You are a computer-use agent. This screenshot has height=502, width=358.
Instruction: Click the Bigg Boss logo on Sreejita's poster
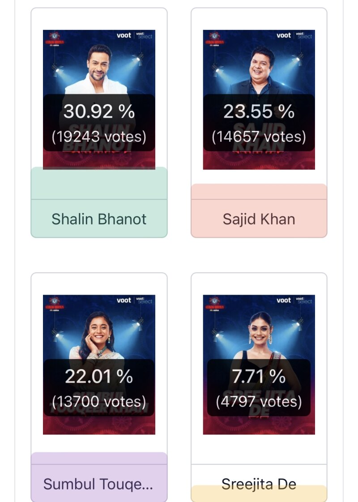[214, 303]
